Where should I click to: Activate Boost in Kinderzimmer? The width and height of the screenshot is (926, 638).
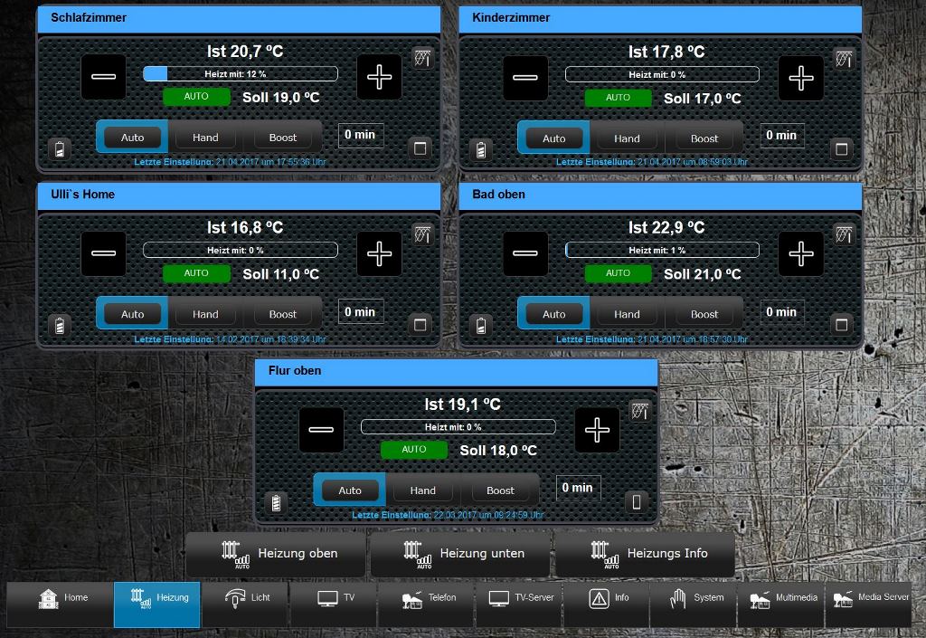[x=704, y=138]
